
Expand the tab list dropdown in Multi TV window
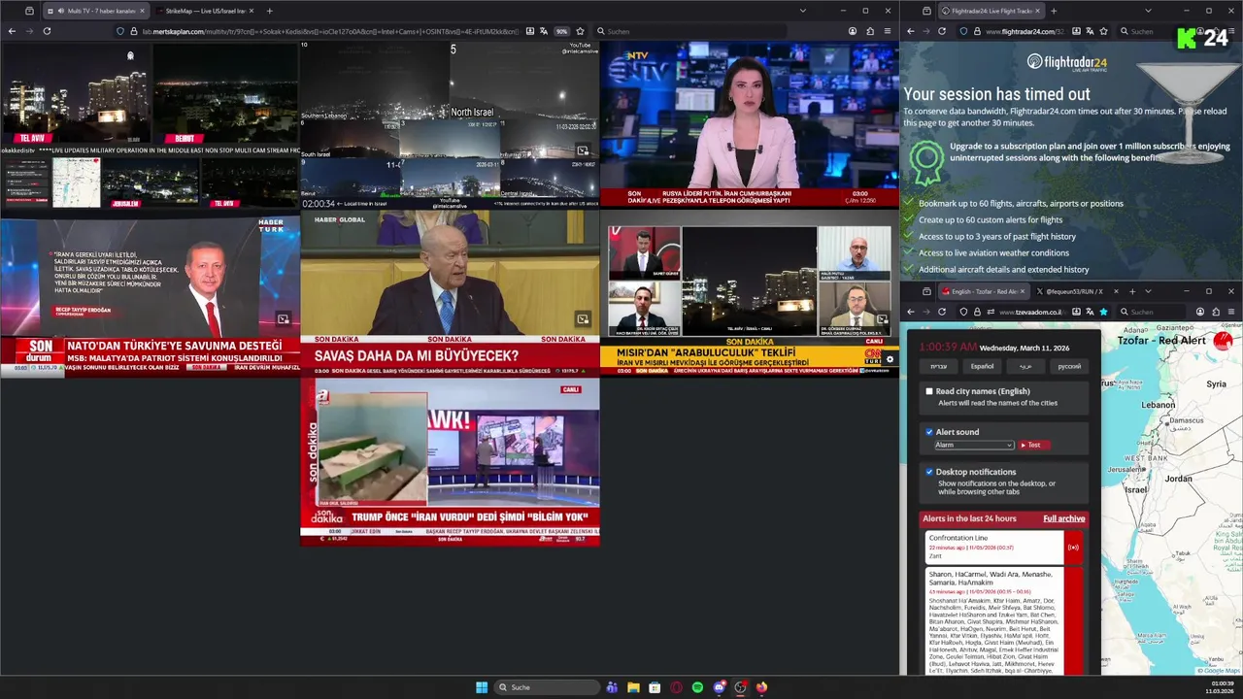802,11
